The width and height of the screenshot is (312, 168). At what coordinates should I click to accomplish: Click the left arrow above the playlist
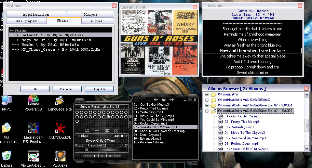[x=156, y=99]
